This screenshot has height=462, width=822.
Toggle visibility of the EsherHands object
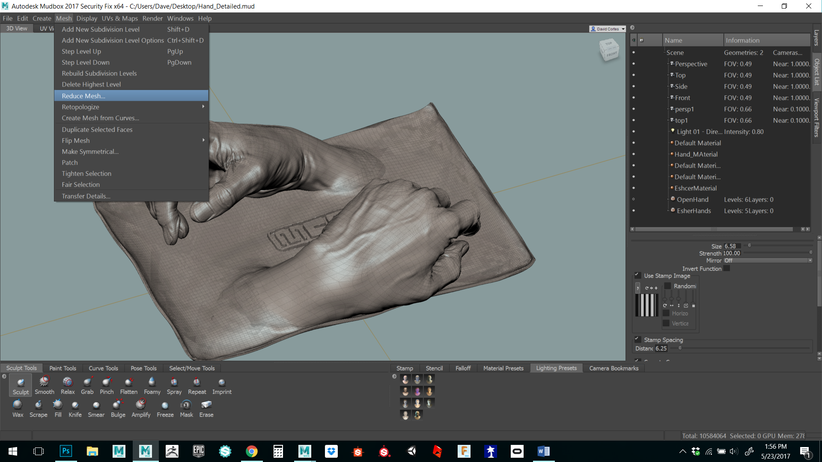(x=634, y=210)
